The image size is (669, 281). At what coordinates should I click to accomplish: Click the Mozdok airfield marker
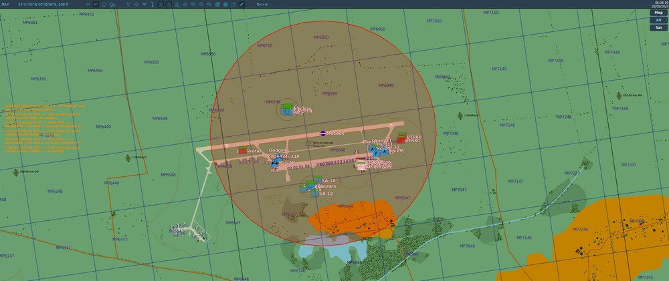(323, 133)
